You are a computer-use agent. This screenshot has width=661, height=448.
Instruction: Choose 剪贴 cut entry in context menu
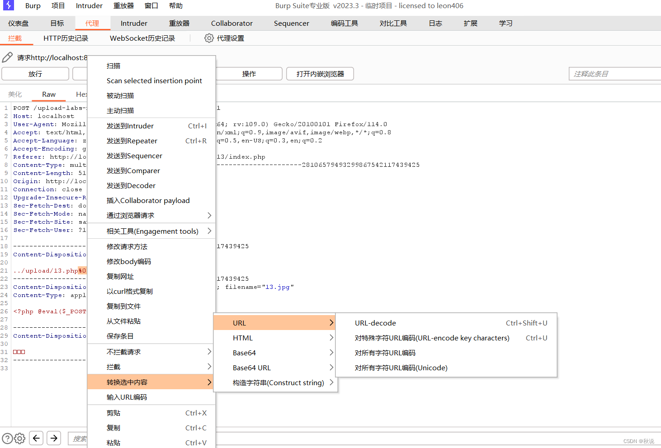coord(151,413)
